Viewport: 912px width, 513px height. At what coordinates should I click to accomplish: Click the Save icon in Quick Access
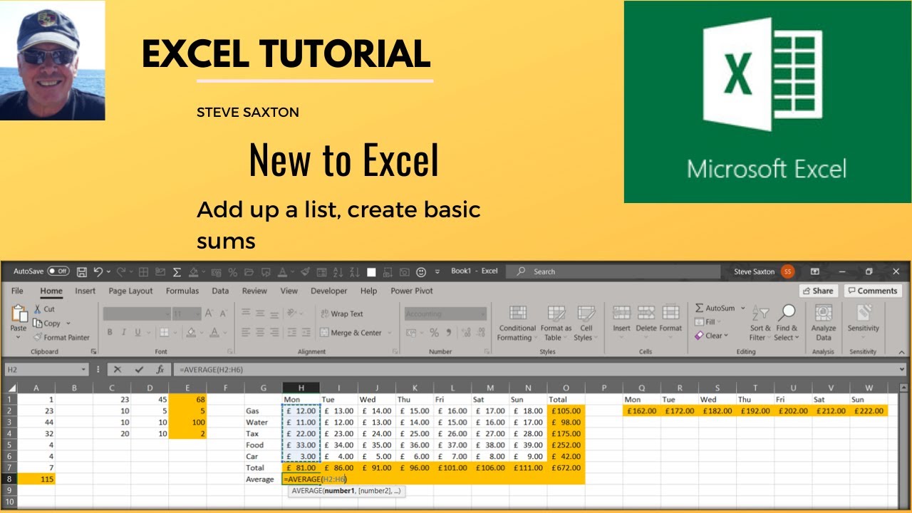click(82, 271)
